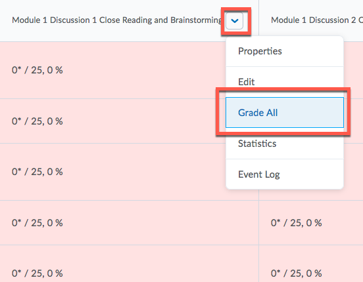This screenshot has height=282, width=363.
Task: Select bottom row grade in Discussion 1 column
Action: click(37, 273)
